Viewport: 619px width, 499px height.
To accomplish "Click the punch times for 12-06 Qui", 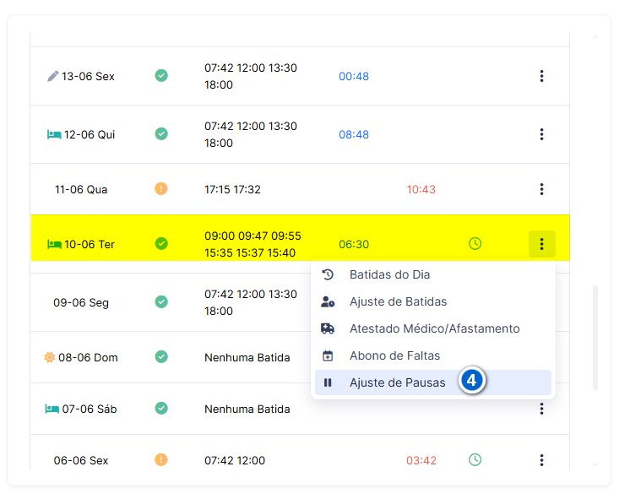I will pyautogui.click(x=251, y=134).
